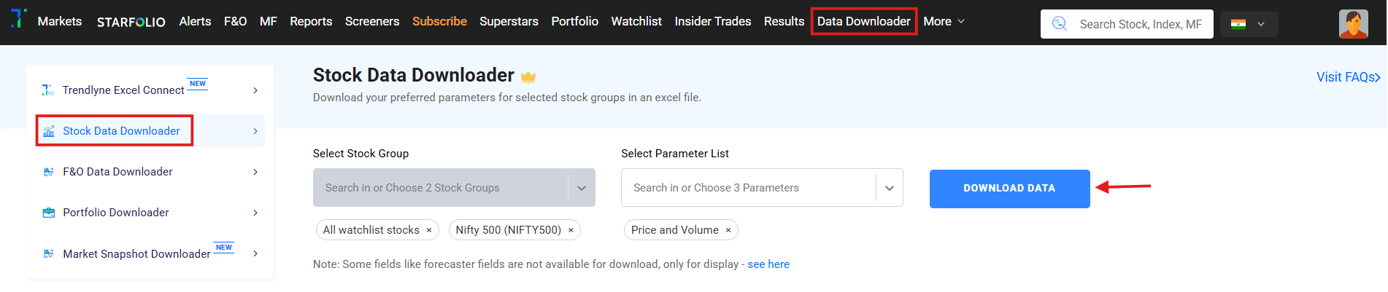The width and height of the screenshot is (1388, 292).
Task: Remove the All watchlist stocks chip
Action: point(429,230)
